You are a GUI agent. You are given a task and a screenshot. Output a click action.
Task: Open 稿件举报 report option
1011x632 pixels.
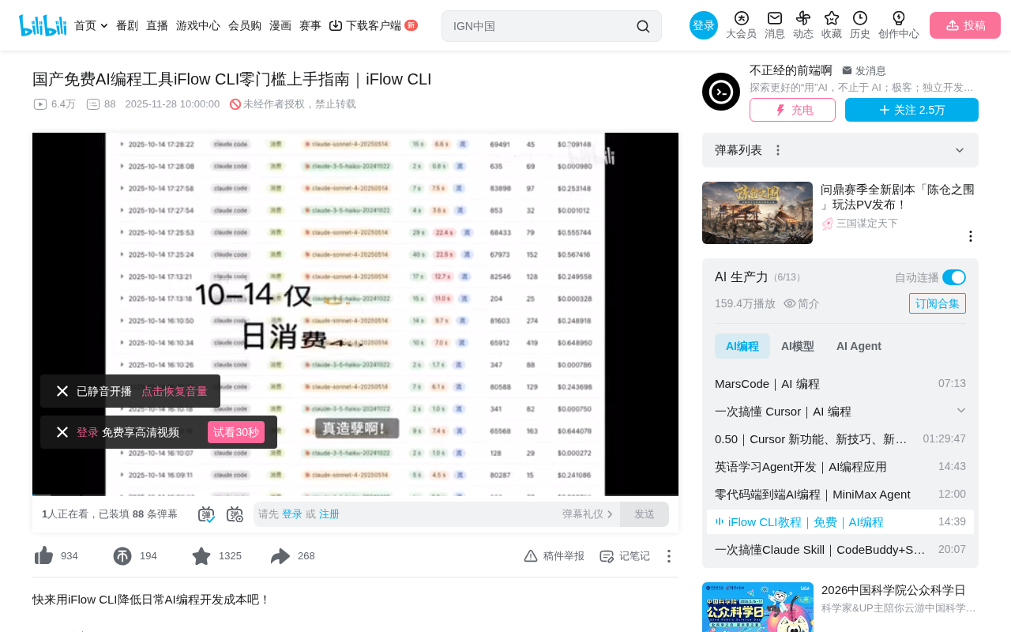point(554,556)
